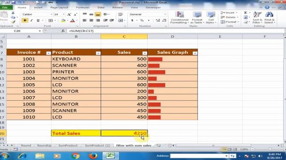The height and width of the screenshot is (160, 286).
Task: Click the Format Painter brush
Action: point(13,22)
